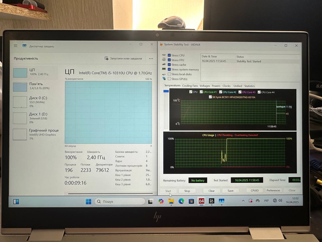322x242 pixels.
Task: Launch File Explorer from the taskbar
Action: (x=171, y=201)
